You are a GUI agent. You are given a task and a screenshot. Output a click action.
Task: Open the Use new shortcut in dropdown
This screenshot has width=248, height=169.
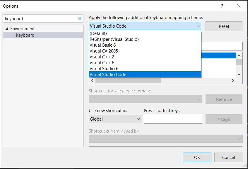139,119
